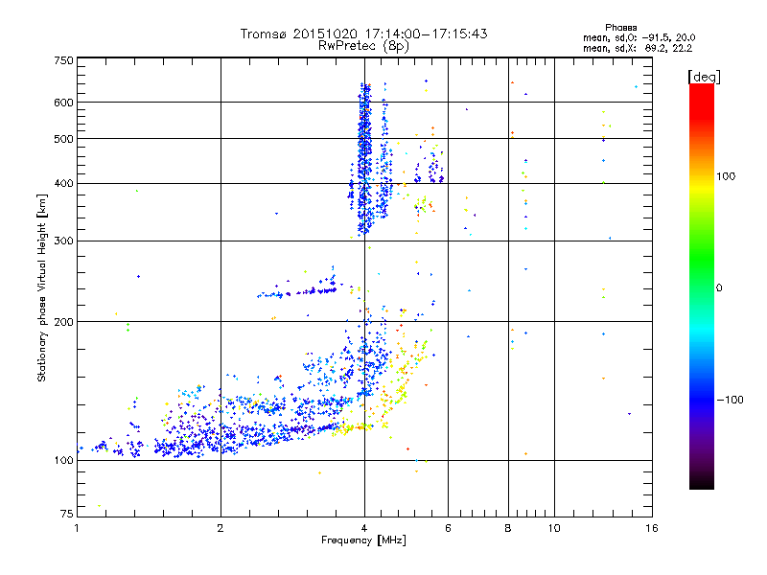Viewport: 767px width, 575px height.
Task: Click the tall blue echo column at 4 MHz
Action: pos(364,159)
